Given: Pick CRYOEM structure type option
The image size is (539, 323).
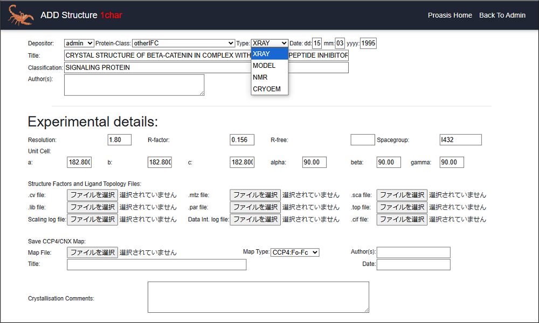Looking at the screenshot, I should click(267, 89).
